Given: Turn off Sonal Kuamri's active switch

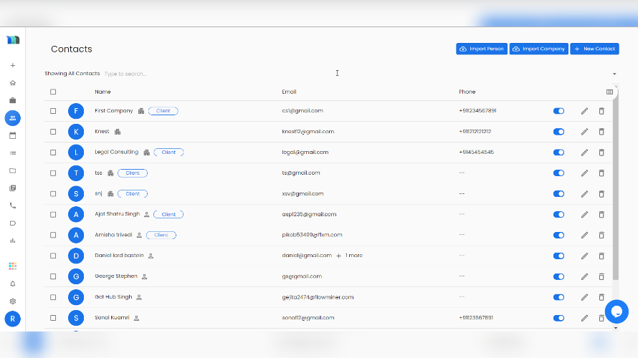Looking at the screenshot, I should click(x=558, y=318).
